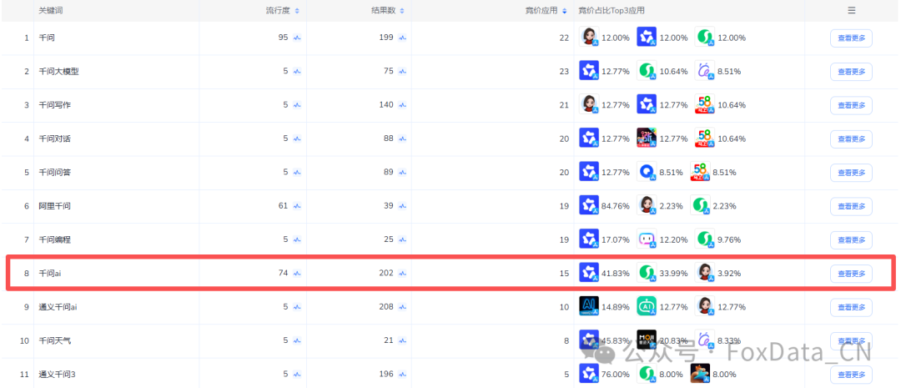901x388 pixels.
Task: Open results trend chart for 千问写作
Action: [x=402, y=105]
